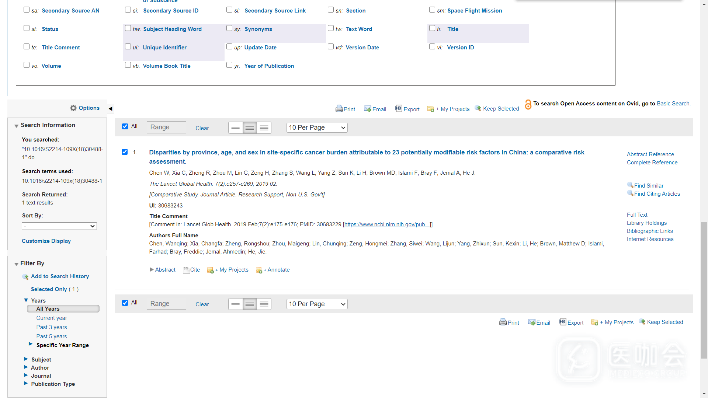Click the top Export icon
Viewport: 708px width, 398px height.
399,108
